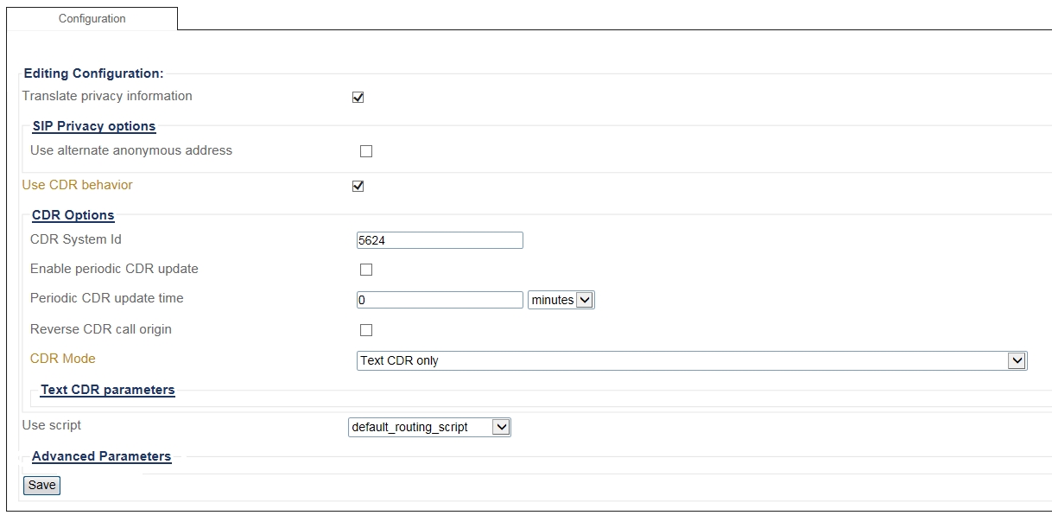Focus the CDR System Id field

tap(439, 240)
